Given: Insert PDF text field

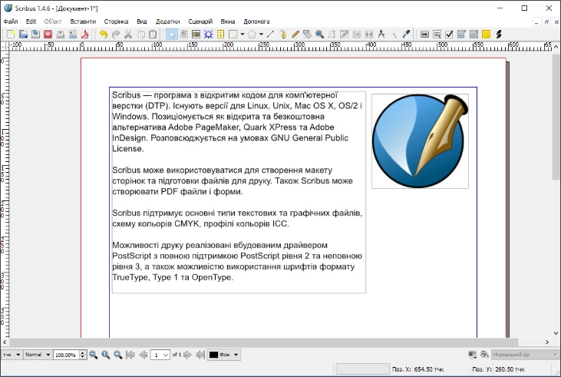Looking at the screenshot, I should tap(437, 35).
